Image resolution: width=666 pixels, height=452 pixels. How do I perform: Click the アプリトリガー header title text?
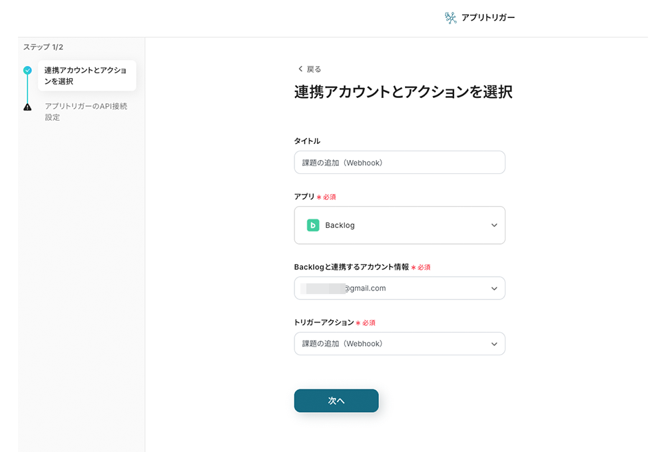(x=488, y=18)
